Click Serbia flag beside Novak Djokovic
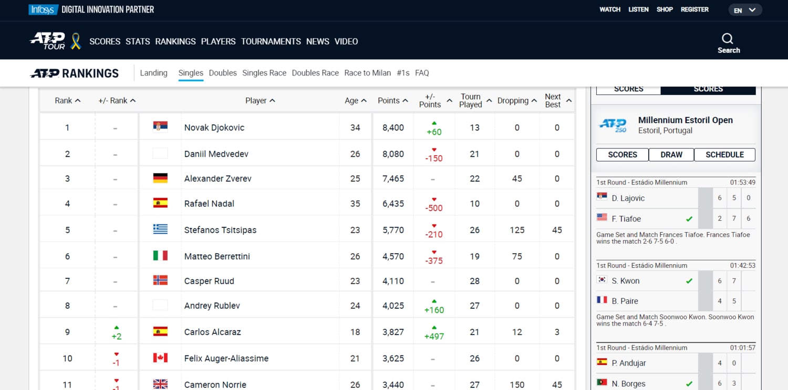This screenshot has height=390, width=788. click(x=160, y=126)
